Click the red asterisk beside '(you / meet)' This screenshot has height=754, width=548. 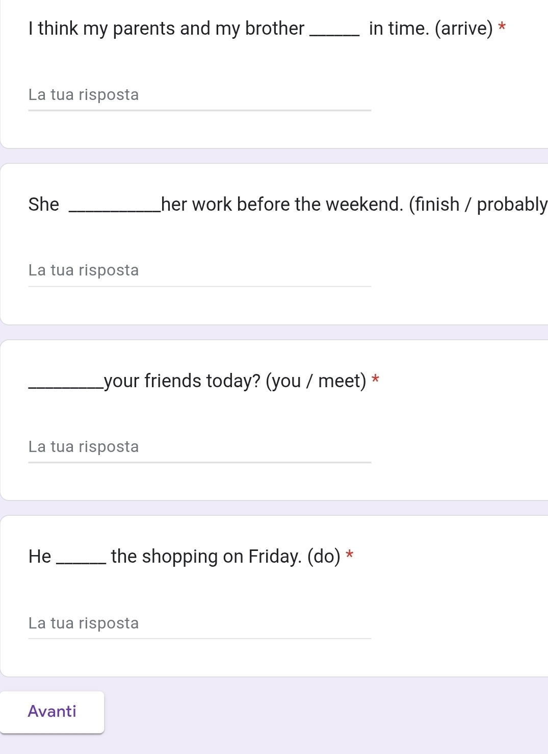376,380
